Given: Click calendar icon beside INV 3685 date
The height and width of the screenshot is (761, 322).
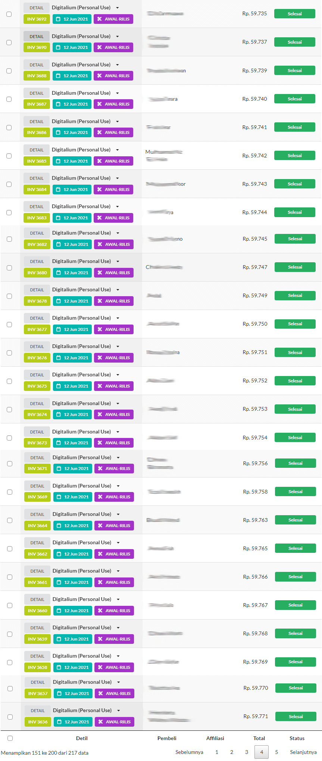Looking at the screenshot, I should coord(58,161).
